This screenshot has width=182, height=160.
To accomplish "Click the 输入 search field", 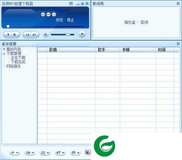I will point(88,152).
